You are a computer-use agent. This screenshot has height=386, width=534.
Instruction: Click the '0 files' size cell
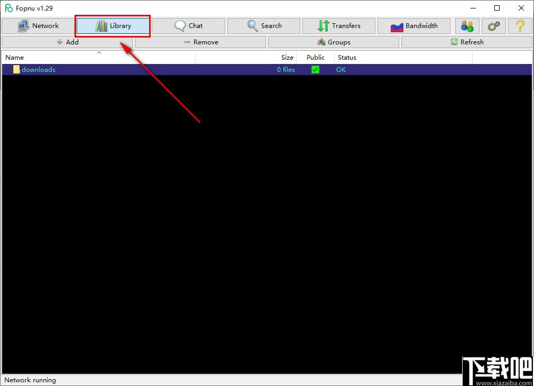(x=286, y=69)
